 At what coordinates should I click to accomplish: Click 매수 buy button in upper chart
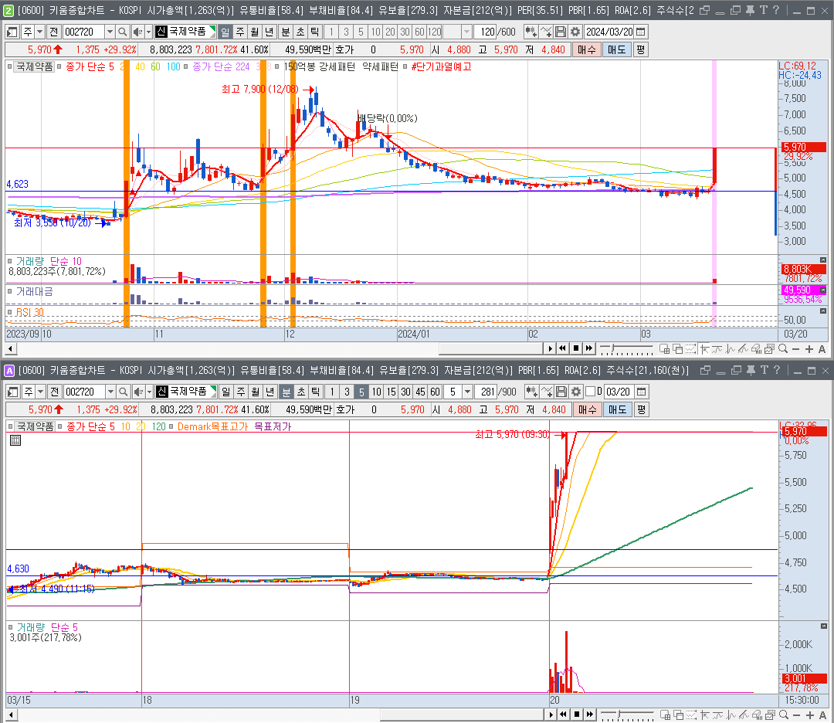[x=587, y=49]
